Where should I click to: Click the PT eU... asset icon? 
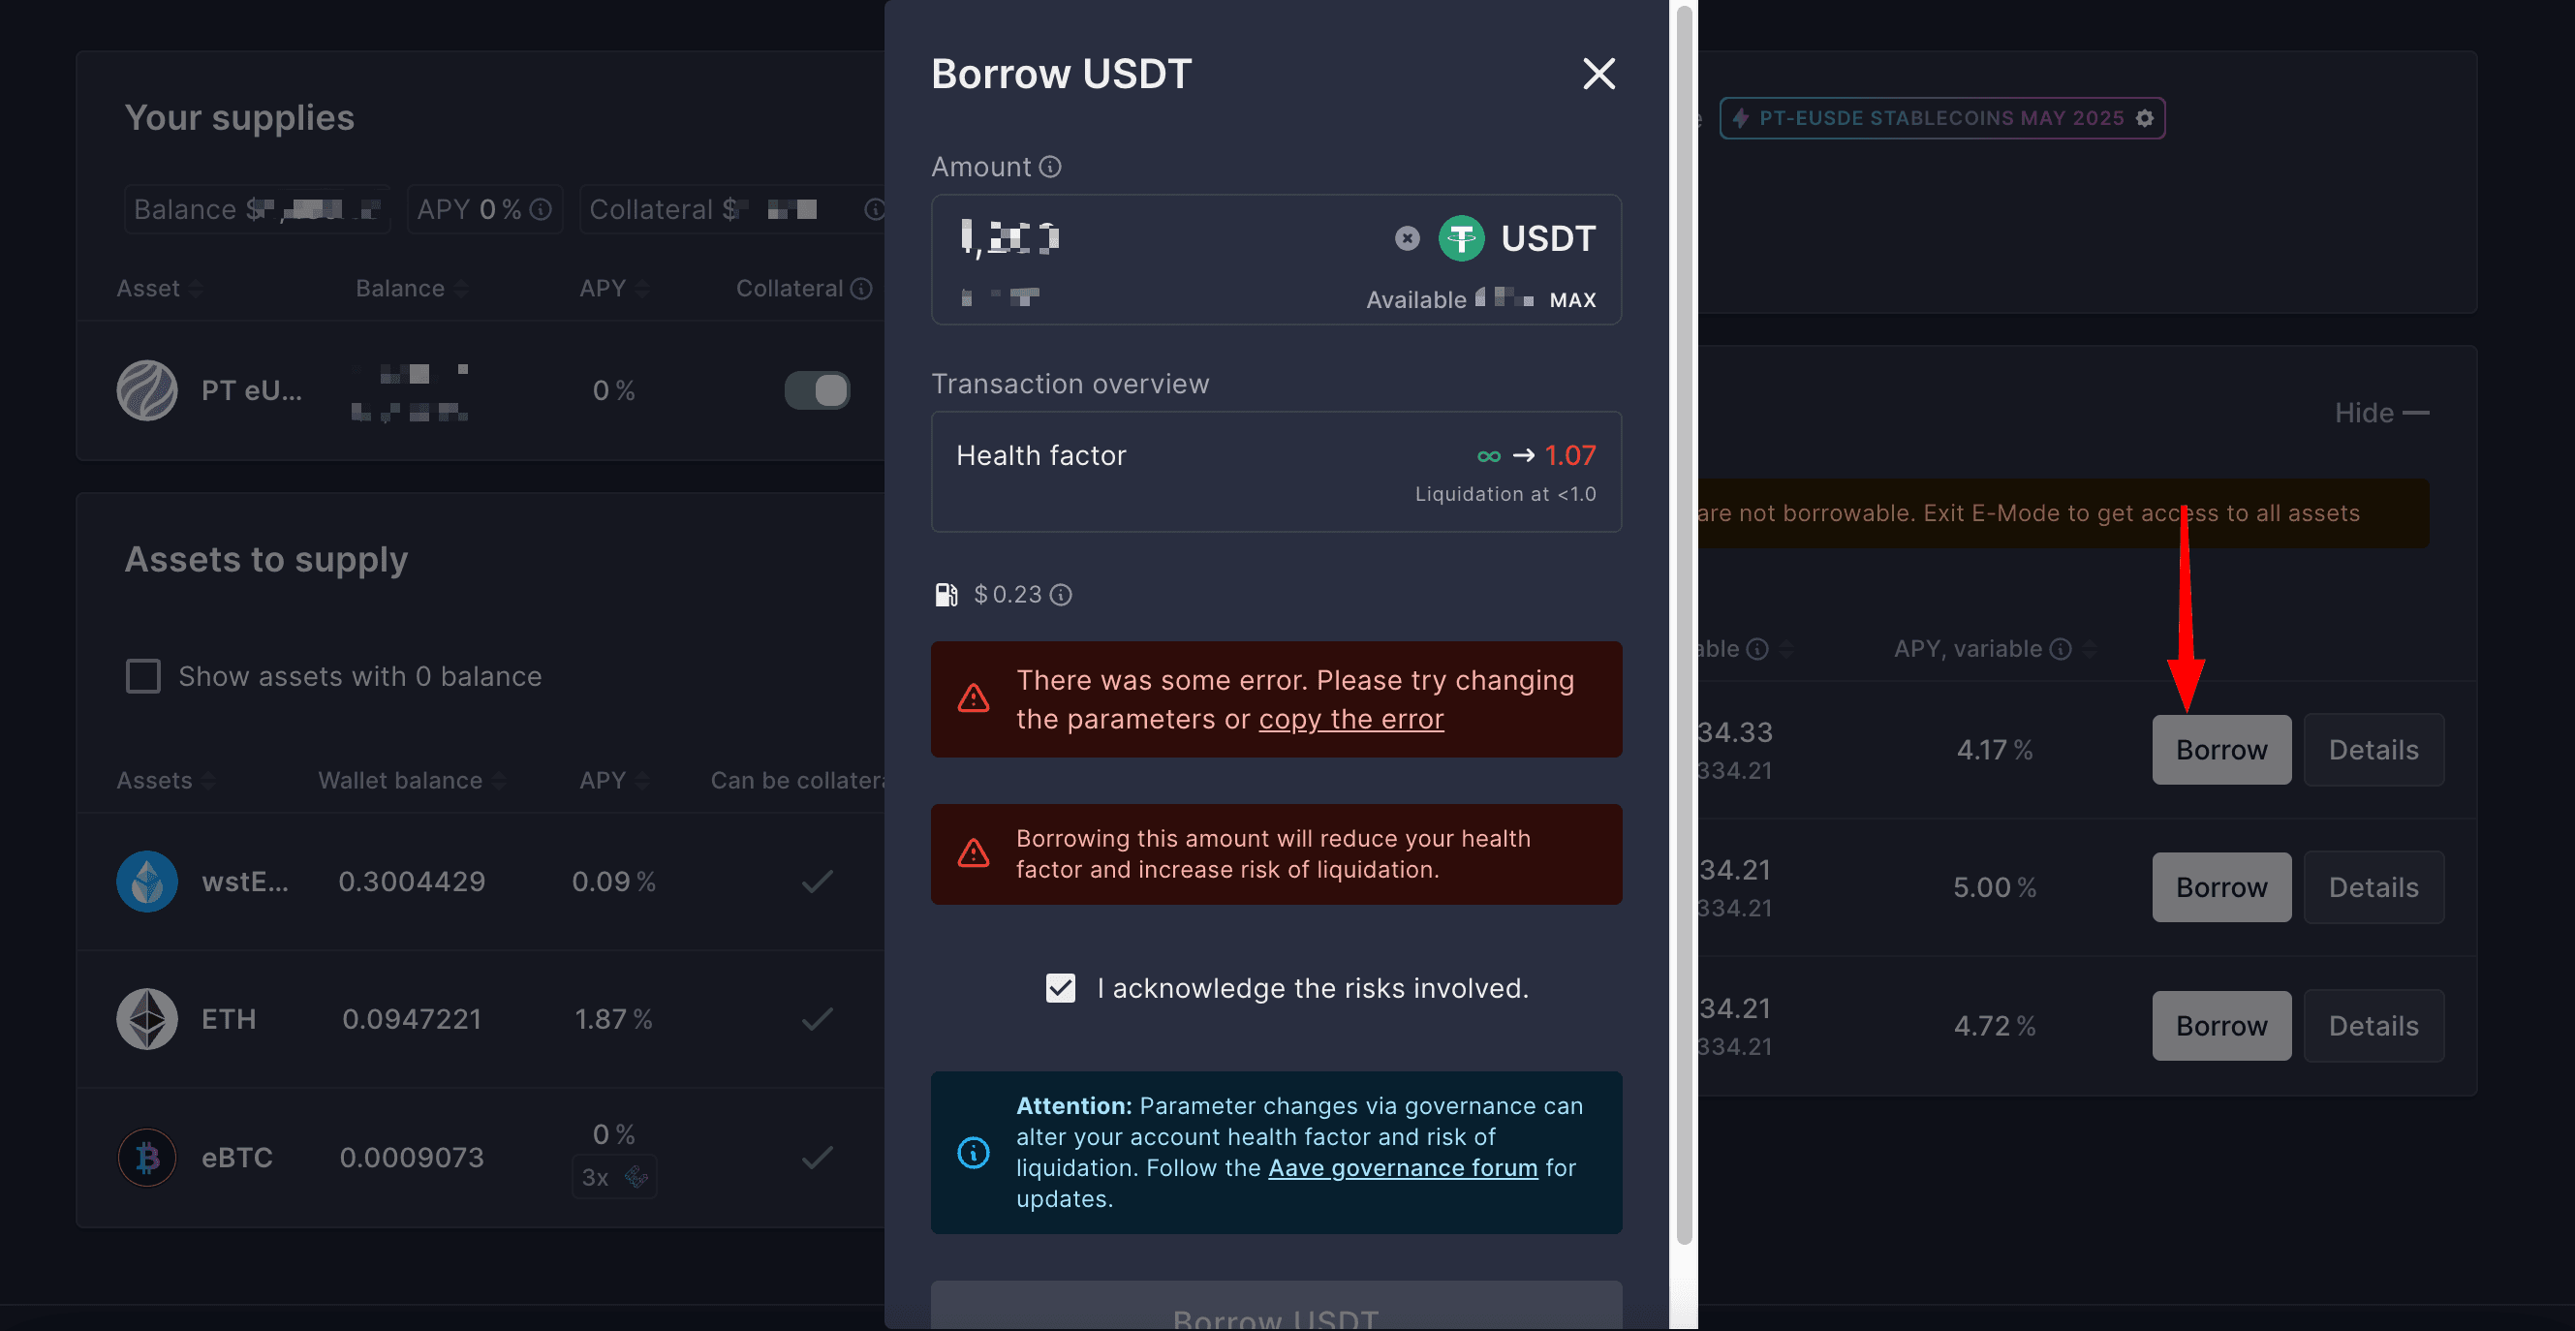[147, 390]
